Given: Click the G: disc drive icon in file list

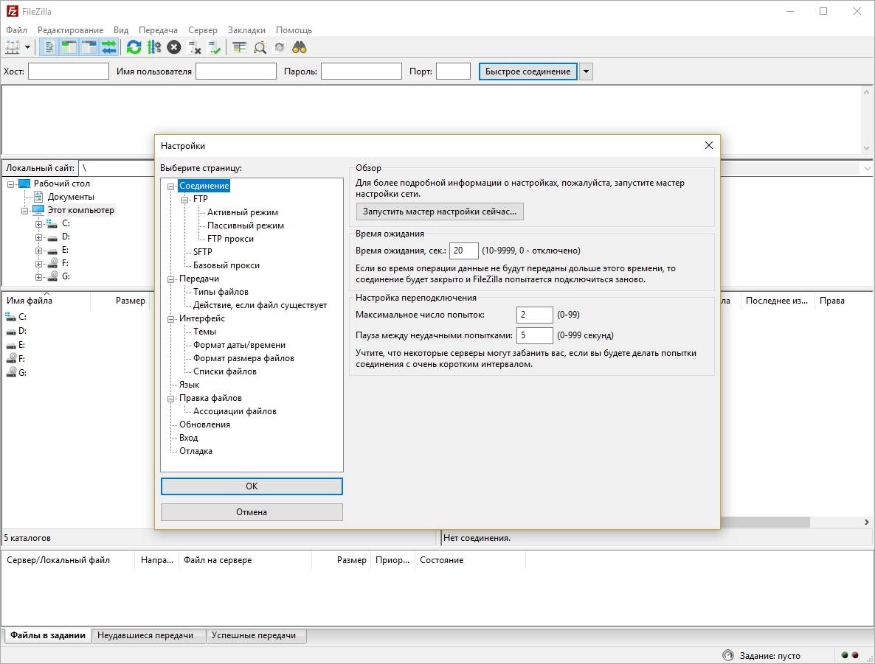Looking at the screenshot, I should pos(10,372).
